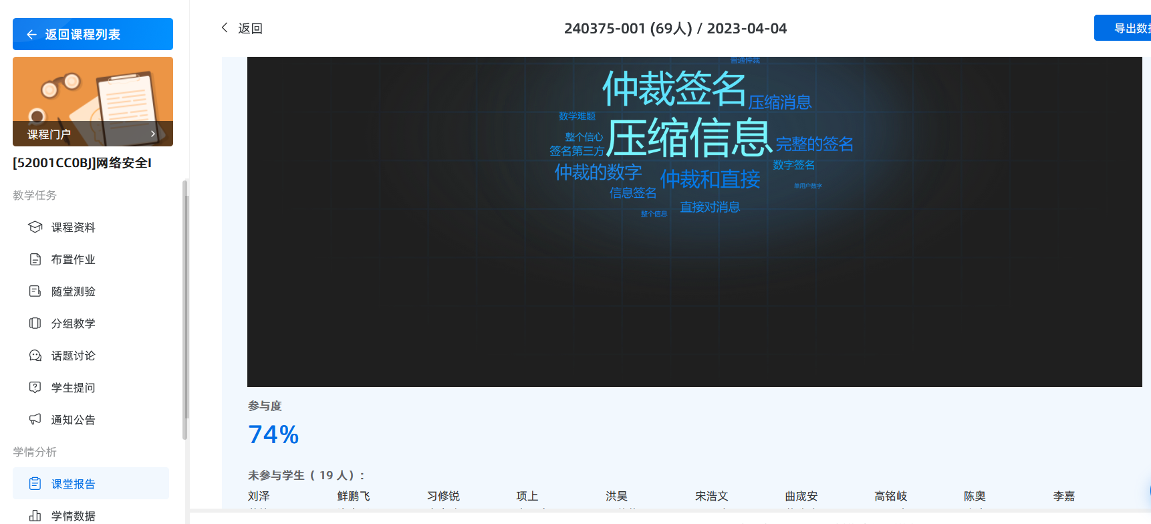
Task: Click the 返回 link at top
Action: [x=251, y=29]
